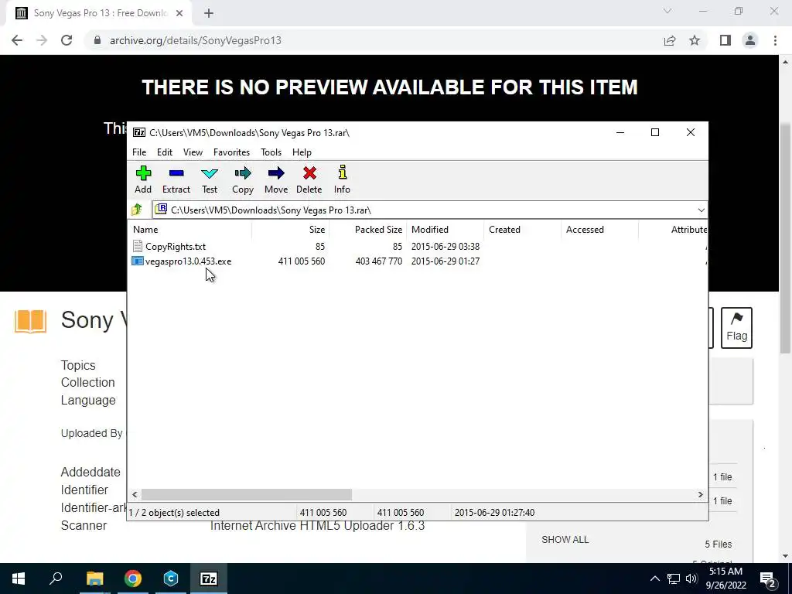
Task: Run Test on the archive
Action: [x=210, y=179]
